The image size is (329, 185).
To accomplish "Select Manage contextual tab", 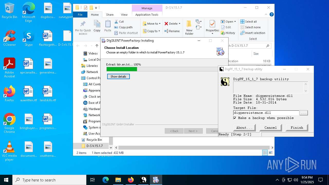I will (x=147, y=8).
